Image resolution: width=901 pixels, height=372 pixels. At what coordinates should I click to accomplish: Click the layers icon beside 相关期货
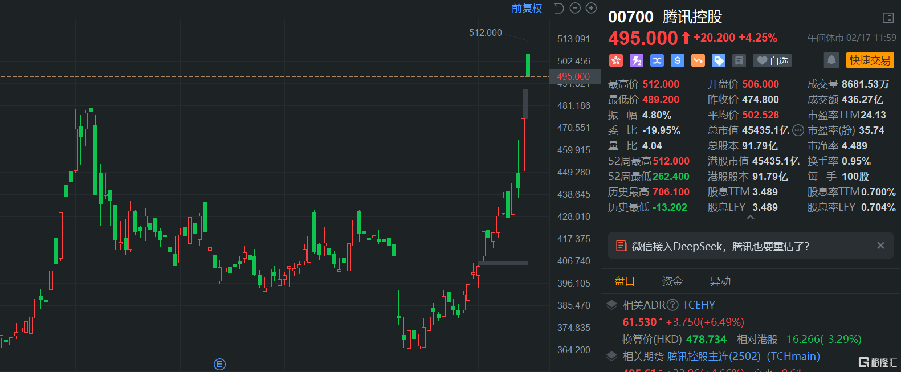click(612, 356)
